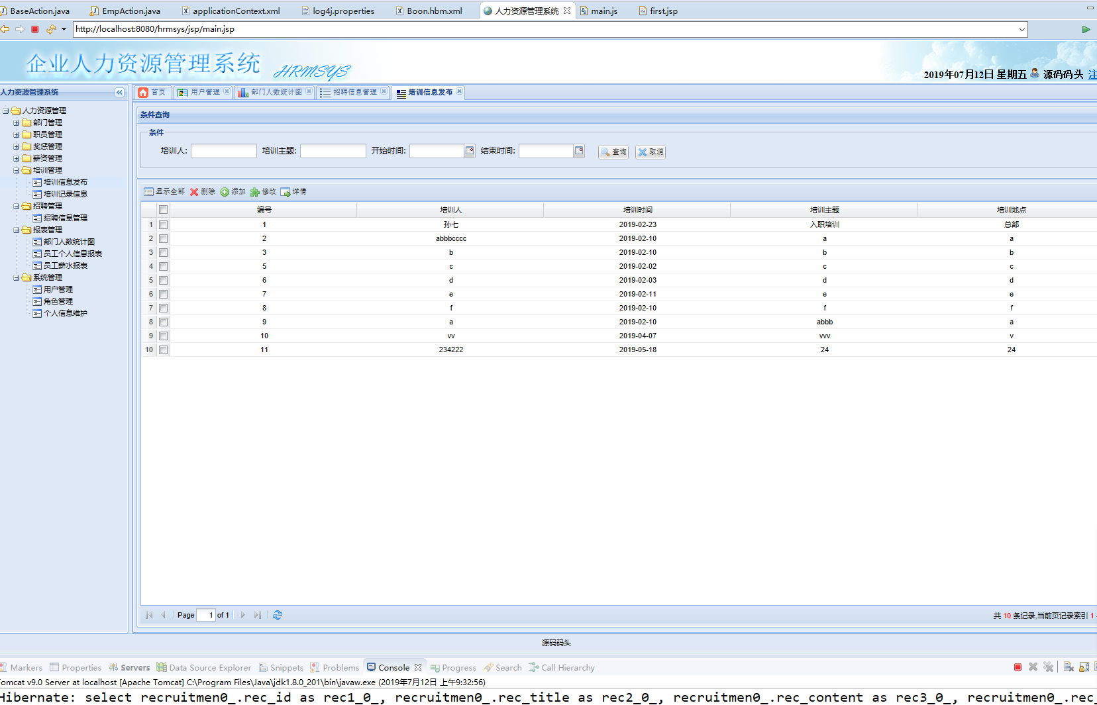Collapse the left navigation panel with double-arrow icon
Screen dimensions: 1097x705
click(x=119, y=93)
